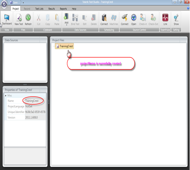Click the Project Files panel header
The height and width of the screenshot is (170, 190).
pyautogui.click(x=119, y=40)
